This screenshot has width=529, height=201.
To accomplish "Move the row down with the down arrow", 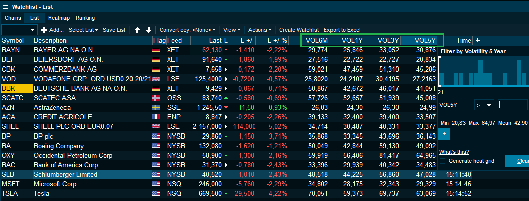I will [x=149, y=30].
